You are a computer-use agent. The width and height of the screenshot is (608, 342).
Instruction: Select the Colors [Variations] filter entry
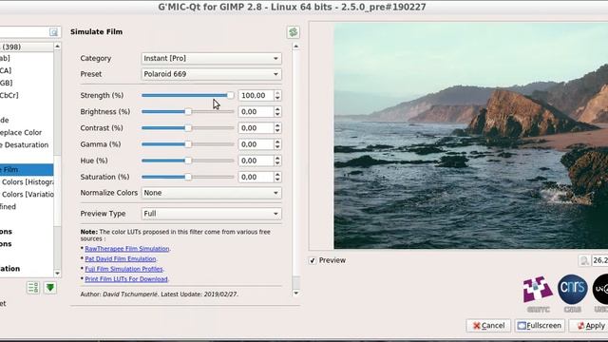point(27,194)
